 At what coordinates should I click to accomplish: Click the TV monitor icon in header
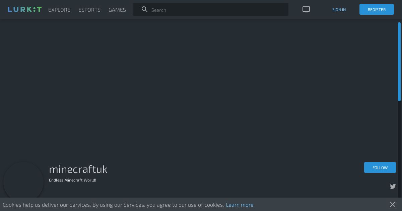[306, 9]
